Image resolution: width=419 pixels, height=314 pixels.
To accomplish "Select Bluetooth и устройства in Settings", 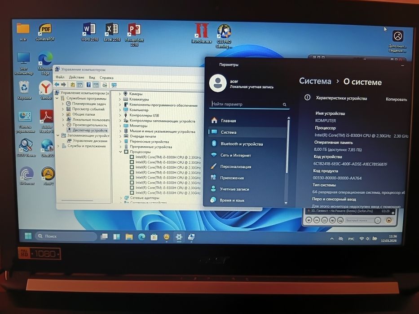I will pos(247,144).
